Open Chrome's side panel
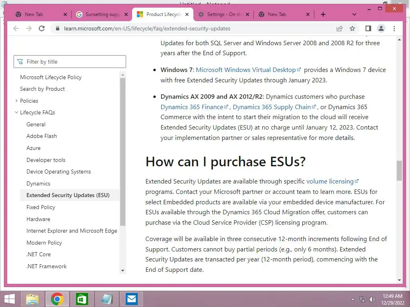 click(368, 28)
